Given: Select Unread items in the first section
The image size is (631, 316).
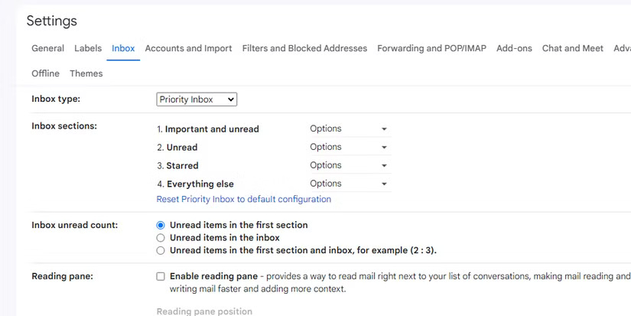Looking at the screenshot, I should coord(161,226).
